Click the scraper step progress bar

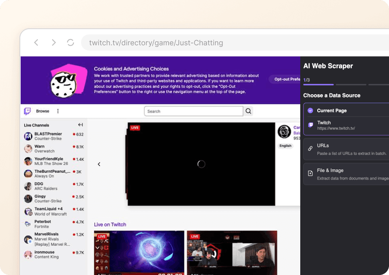point(318,85)
